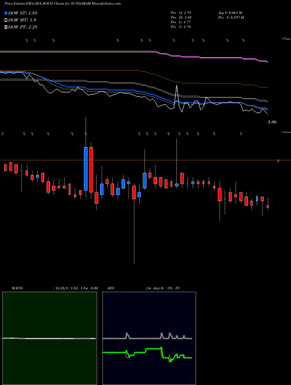Click the 'Pre O: 1.79' value
This screenshot has height=385, width=291.
(181, 13)
